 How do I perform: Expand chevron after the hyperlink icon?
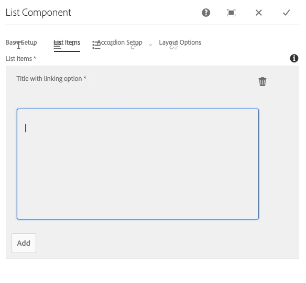click(x=150, y=45)
